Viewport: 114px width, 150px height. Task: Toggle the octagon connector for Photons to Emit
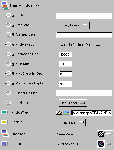pos(8,54)
